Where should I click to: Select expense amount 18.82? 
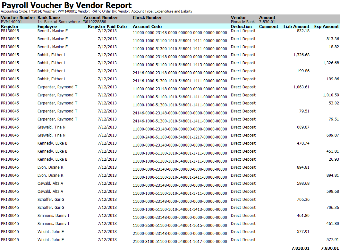tap(334, 47)
